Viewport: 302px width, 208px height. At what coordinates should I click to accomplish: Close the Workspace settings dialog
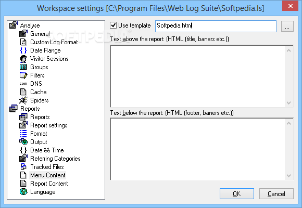coord(290,6)
